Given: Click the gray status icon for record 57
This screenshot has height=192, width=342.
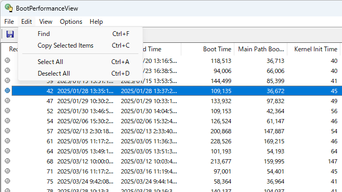Looking at the screenshot, I should [7, 131].
